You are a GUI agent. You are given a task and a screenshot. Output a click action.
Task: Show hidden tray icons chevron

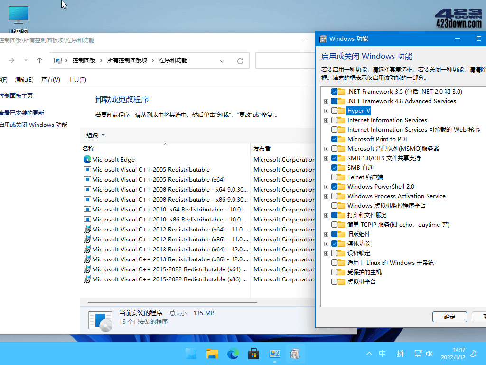369,354
